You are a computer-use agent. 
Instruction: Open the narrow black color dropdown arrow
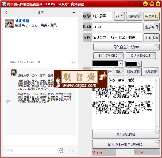(139, 64)
